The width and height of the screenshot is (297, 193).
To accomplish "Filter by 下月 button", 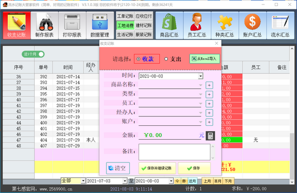I will click(x=228, y=181).
